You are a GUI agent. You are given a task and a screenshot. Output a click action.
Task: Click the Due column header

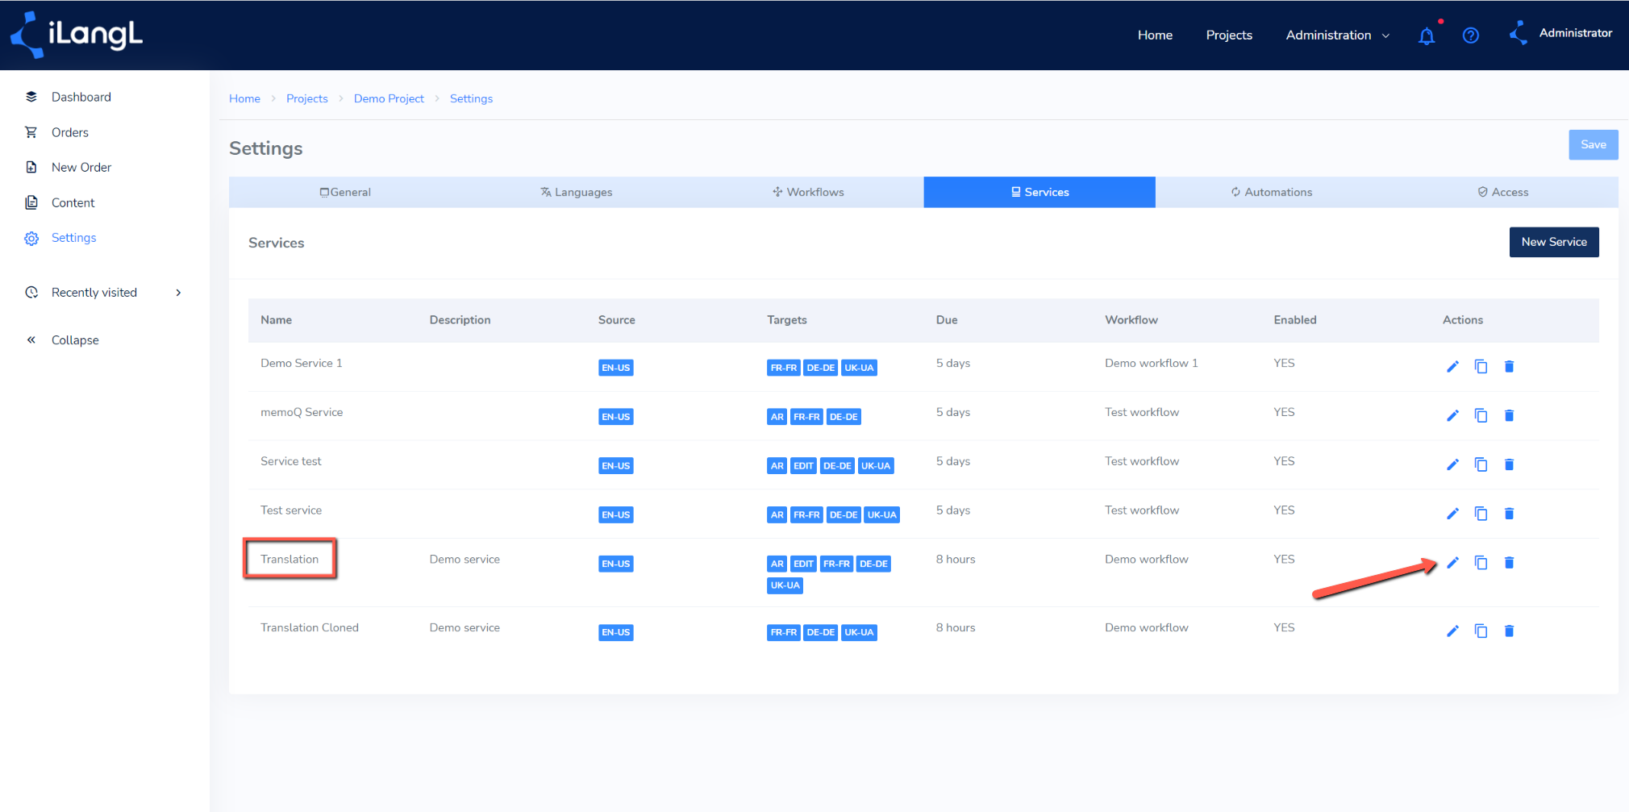[x=947, y=320]
